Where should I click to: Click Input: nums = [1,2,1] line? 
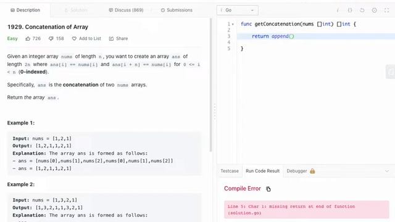click(x=42, y=138)
